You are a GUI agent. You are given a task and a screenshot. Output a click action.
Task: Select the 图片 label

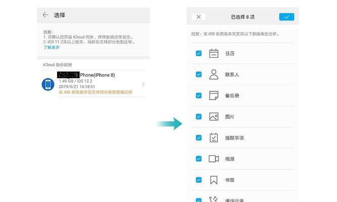click(x=230, y=117)
